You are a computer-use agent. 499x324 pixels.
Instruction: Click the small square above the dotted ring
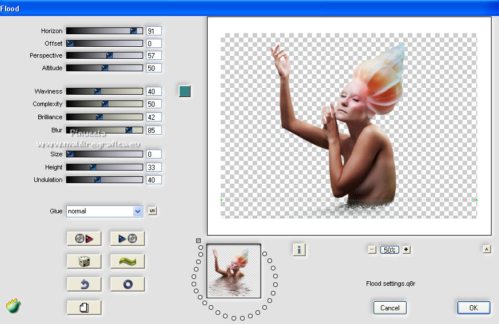(x=198, y=241)
